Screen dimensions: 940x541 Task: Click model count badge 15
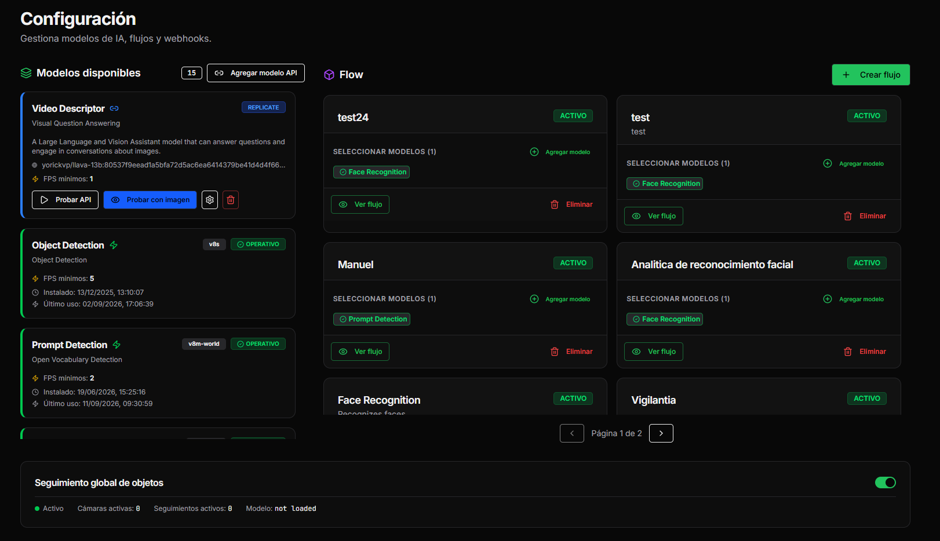click(x=192, y=73)
